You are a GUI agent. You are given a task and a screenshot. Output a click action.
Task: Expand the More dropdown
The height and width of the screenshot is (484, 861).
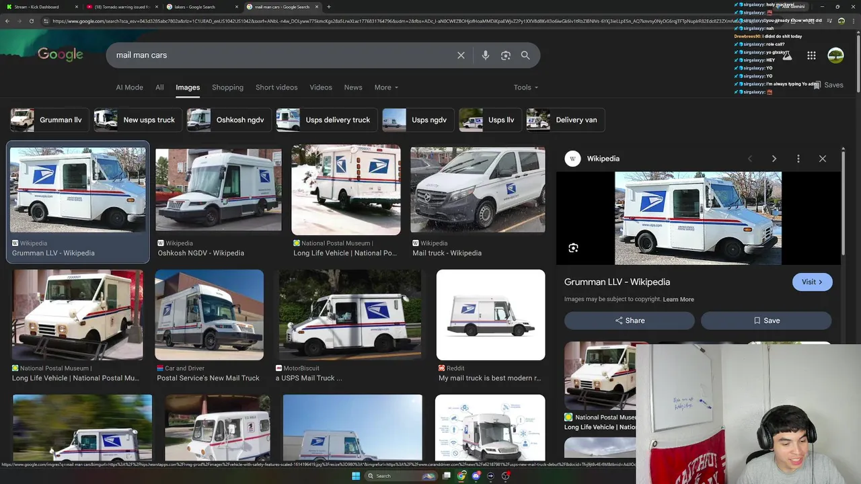[386, 87]
